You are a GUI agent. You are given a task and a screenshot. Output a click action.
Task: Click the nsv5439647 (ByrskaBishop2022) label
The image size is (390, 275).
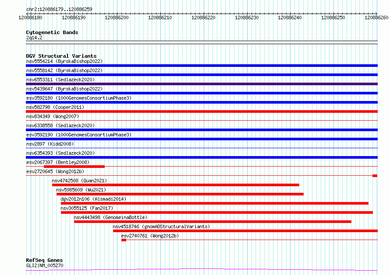64,89
